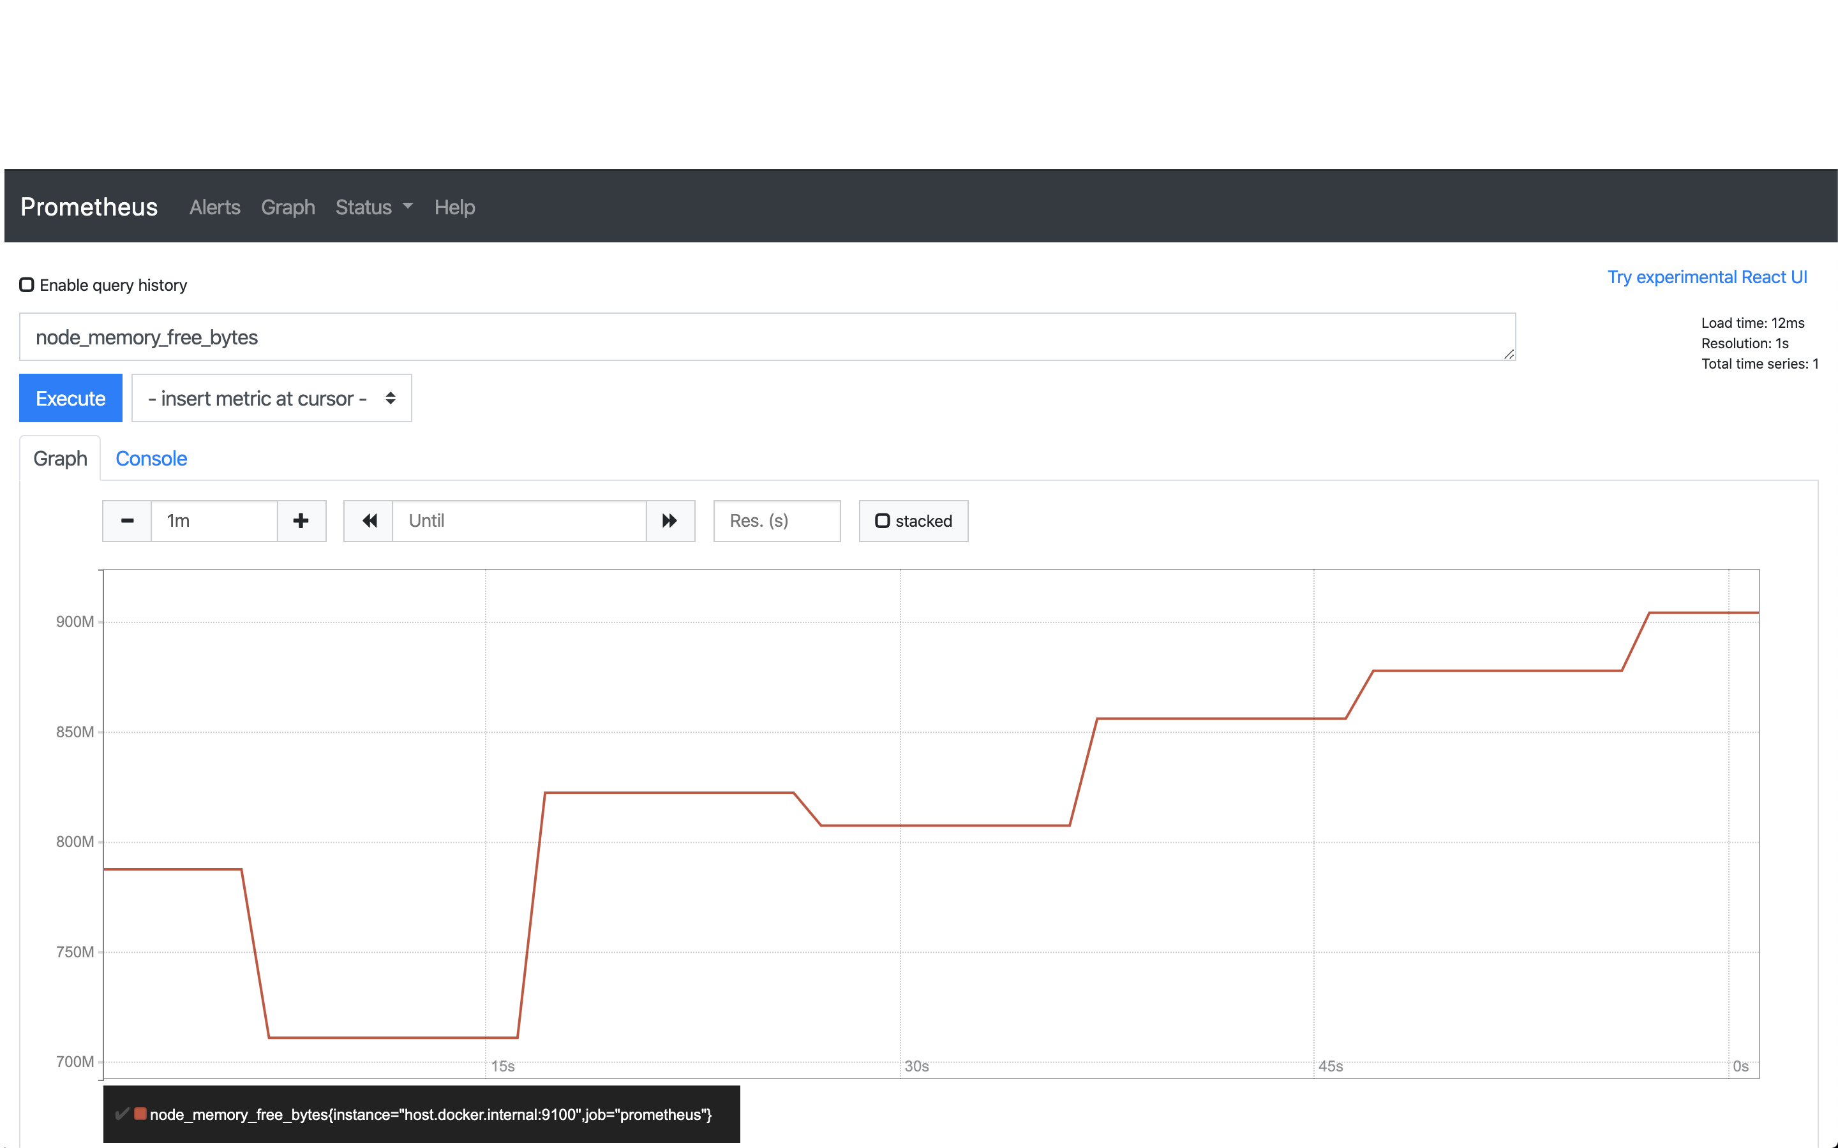Image resolution: width=1838 pixels, height=1148 pixels.
Task: Advance the end time with the double-right arrows
Action: pyautogui.click(x=669, y=521)
